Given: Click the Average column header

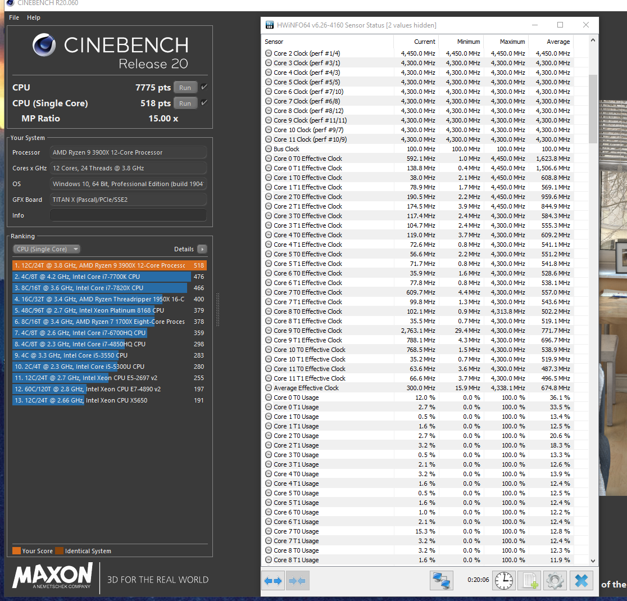Looking at the screenshot, I should click(x=551, y=42).
